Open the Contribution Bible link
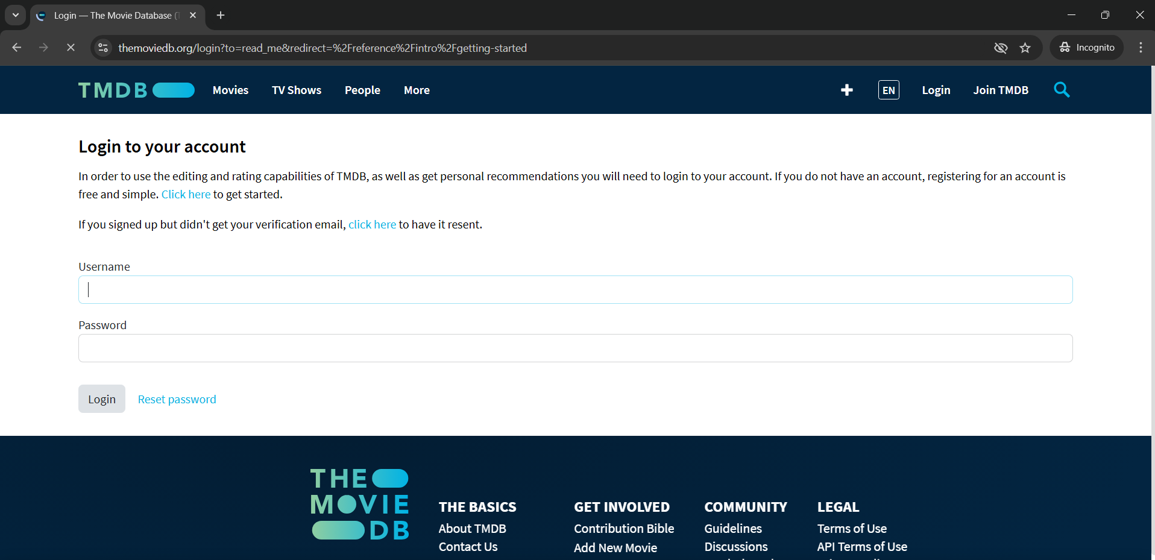This screenshot has width=1155, height=560. pyautogui.click(x=623, y=528)
